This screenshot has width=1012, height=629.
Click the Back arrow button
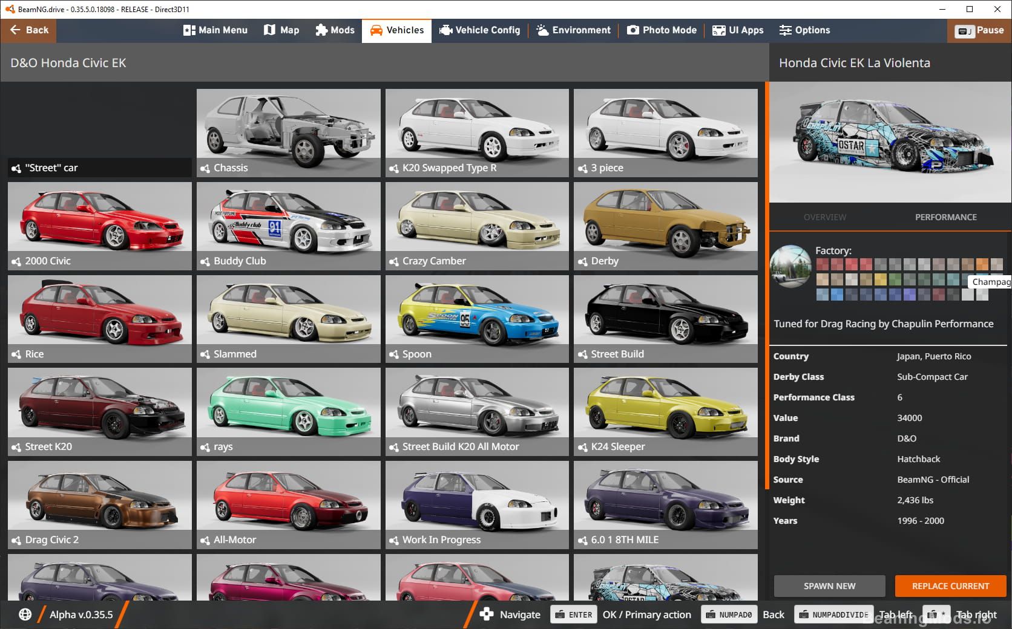click(x=28, y=30)
